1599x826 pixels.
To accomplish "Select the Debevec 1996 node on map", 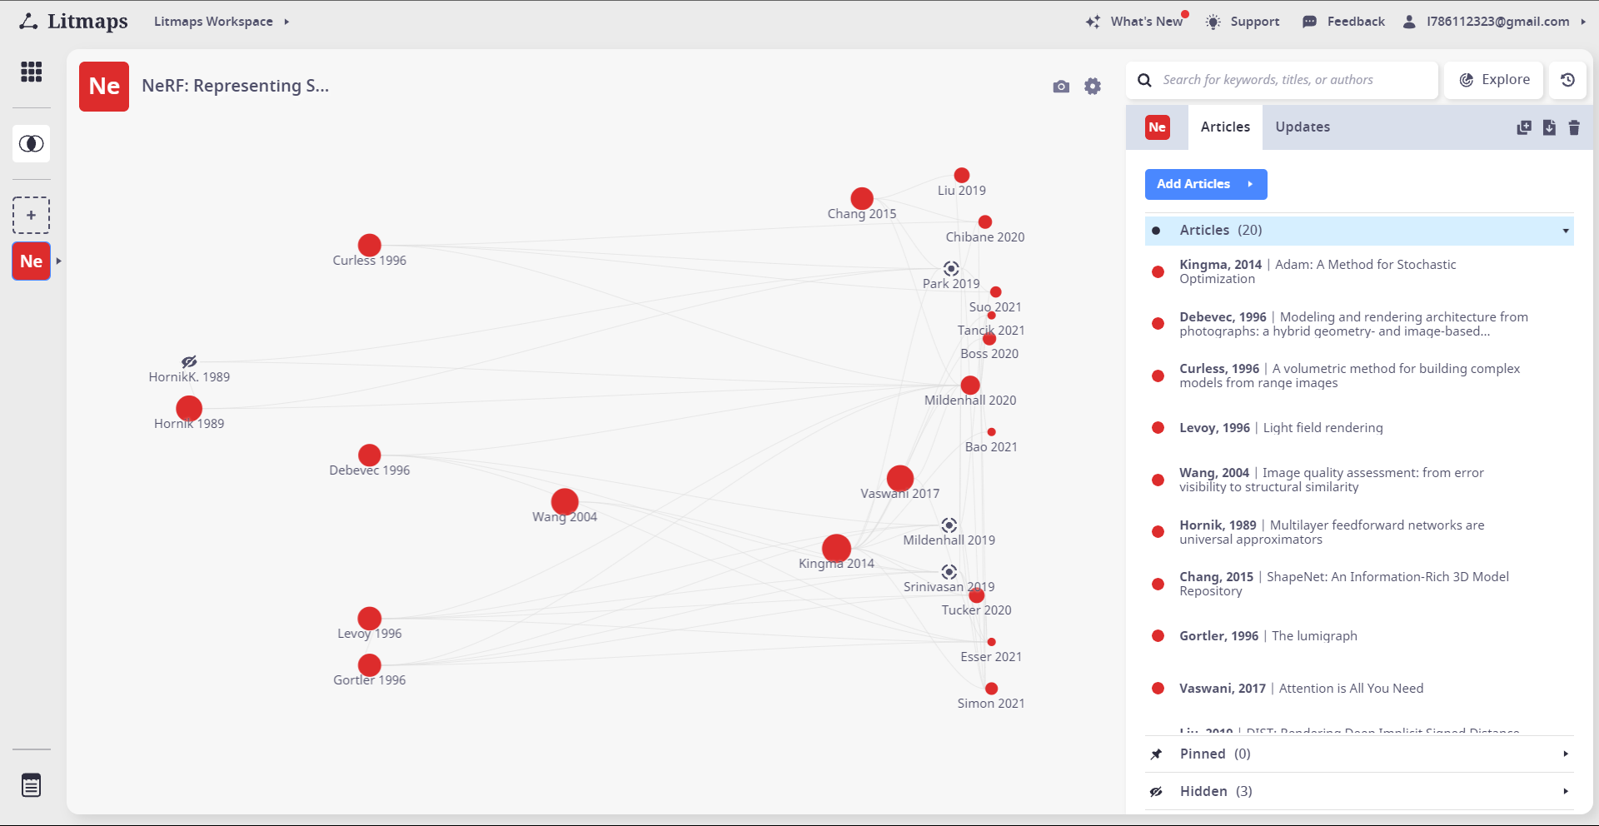I will pyautogui.click(x=370, y=455).
